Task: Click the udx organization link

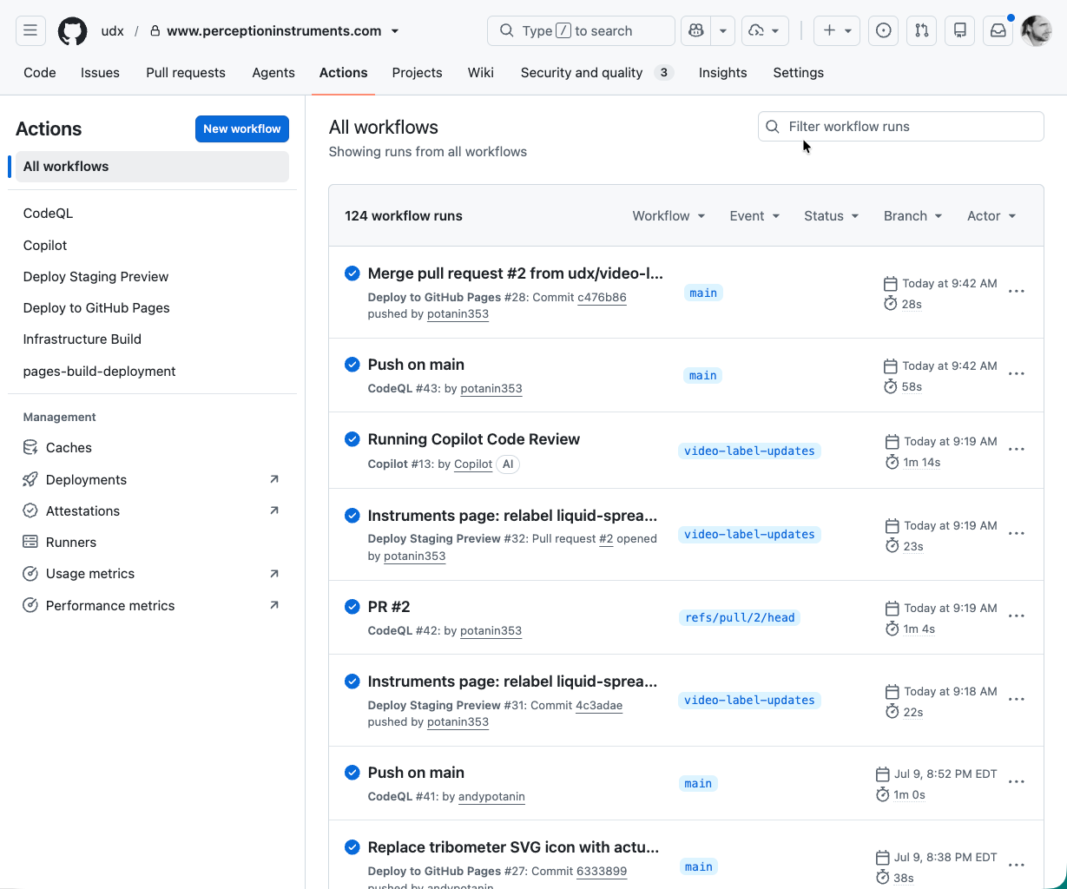Action: pyautogui.click(x=113, y=31)
